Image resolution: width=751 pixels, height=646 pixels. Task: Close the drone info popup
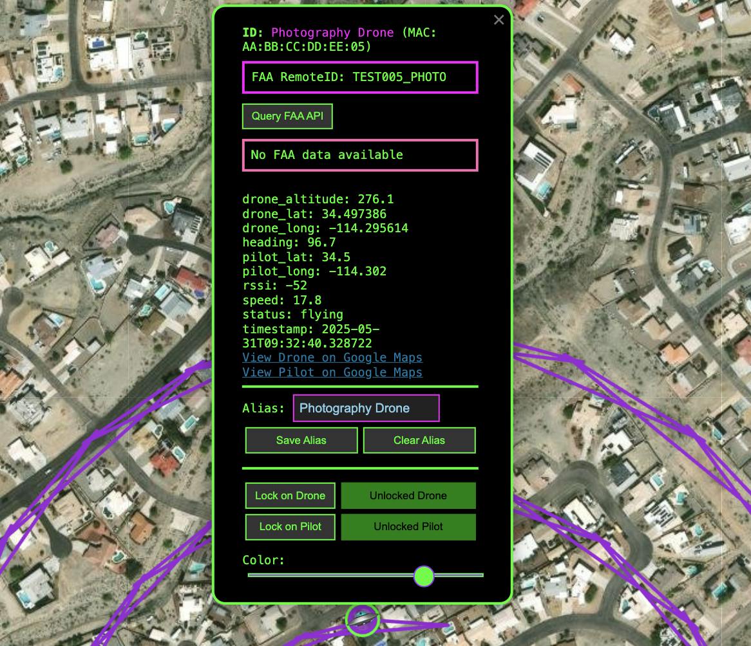click(499, 20)
